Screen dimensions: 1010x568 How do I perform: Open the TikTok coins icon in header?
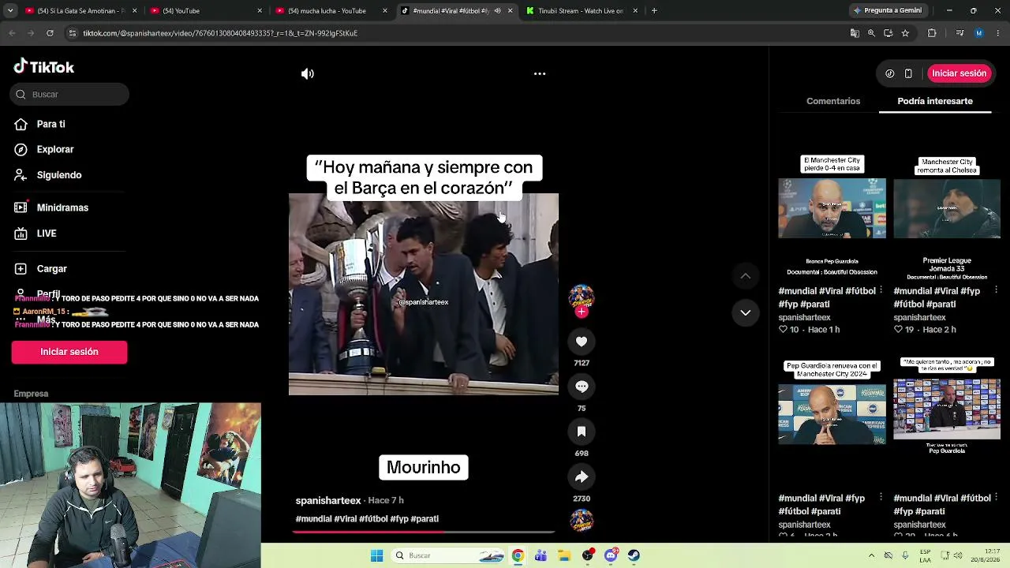coord(890,73)
